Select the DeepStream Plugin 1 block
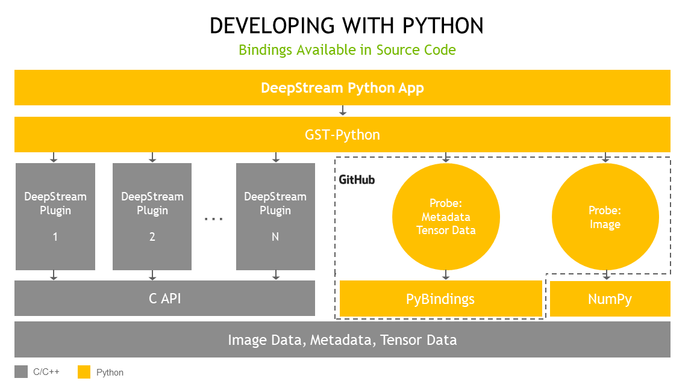This screenshot has height=390, width=694. (55, 216)
